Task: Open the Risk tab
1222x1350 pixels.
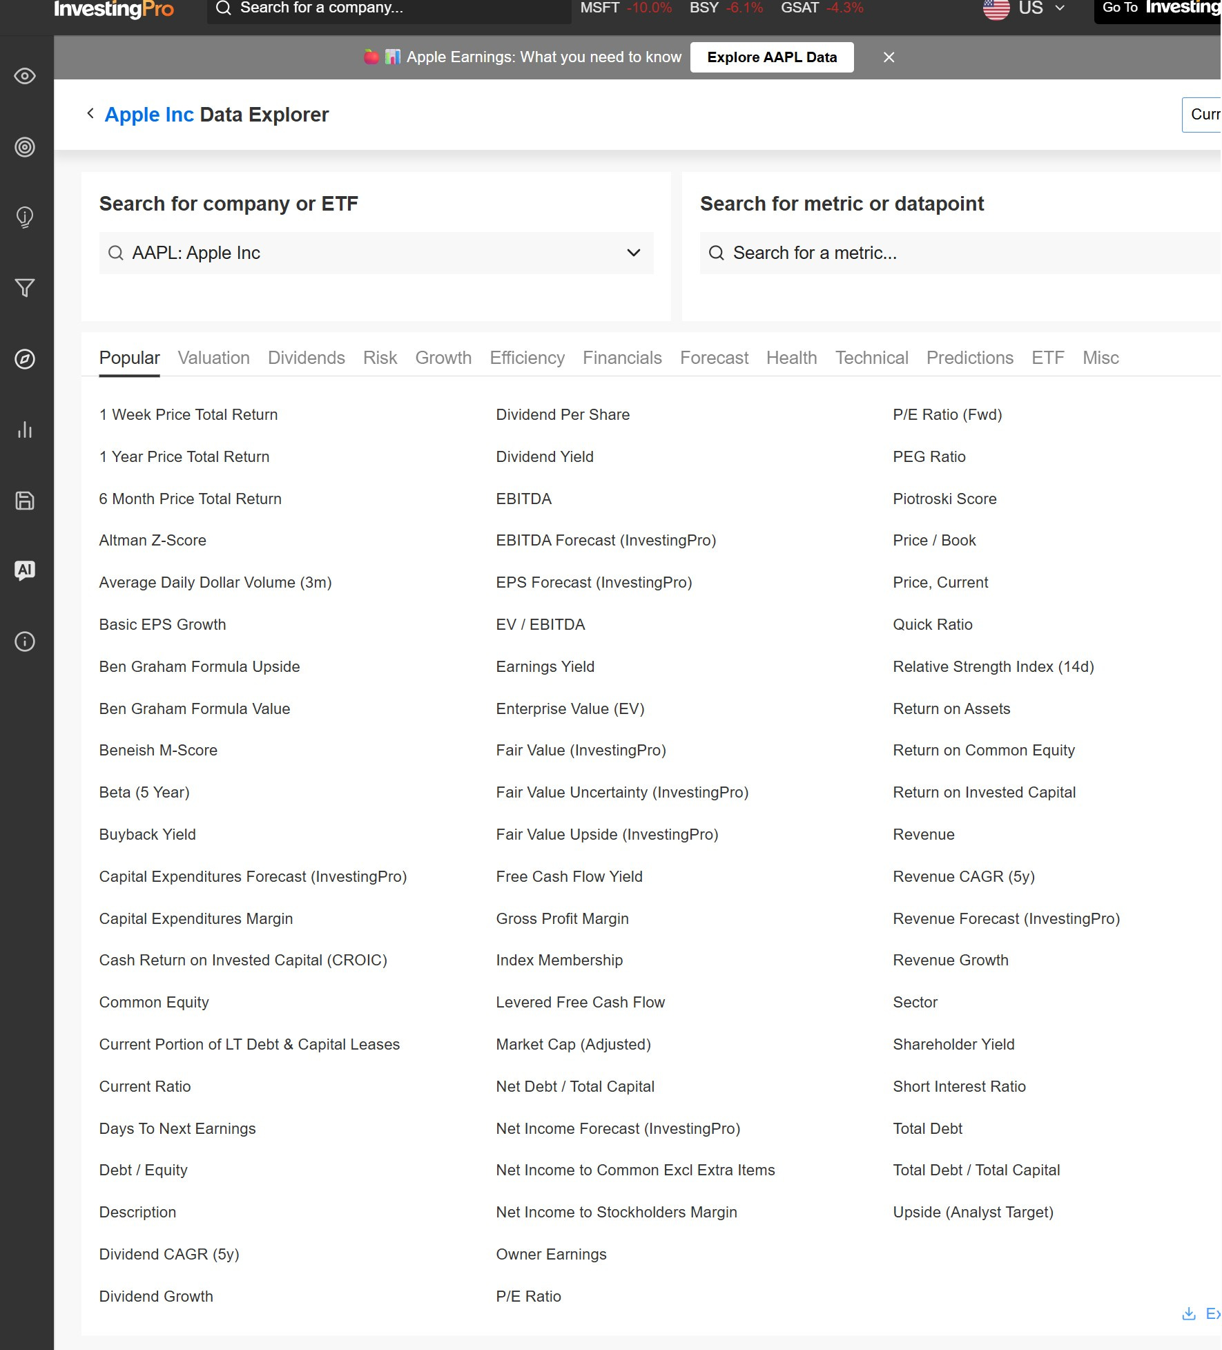Action: coord(380,358)
